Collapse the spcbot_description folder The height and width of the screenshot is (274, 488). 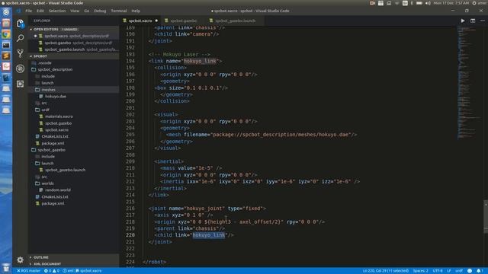coord(55,69)
